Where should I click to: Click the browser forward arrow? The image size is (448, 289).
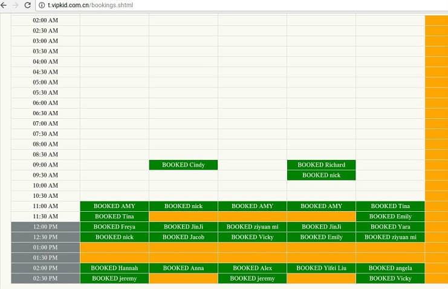(16, 5)
